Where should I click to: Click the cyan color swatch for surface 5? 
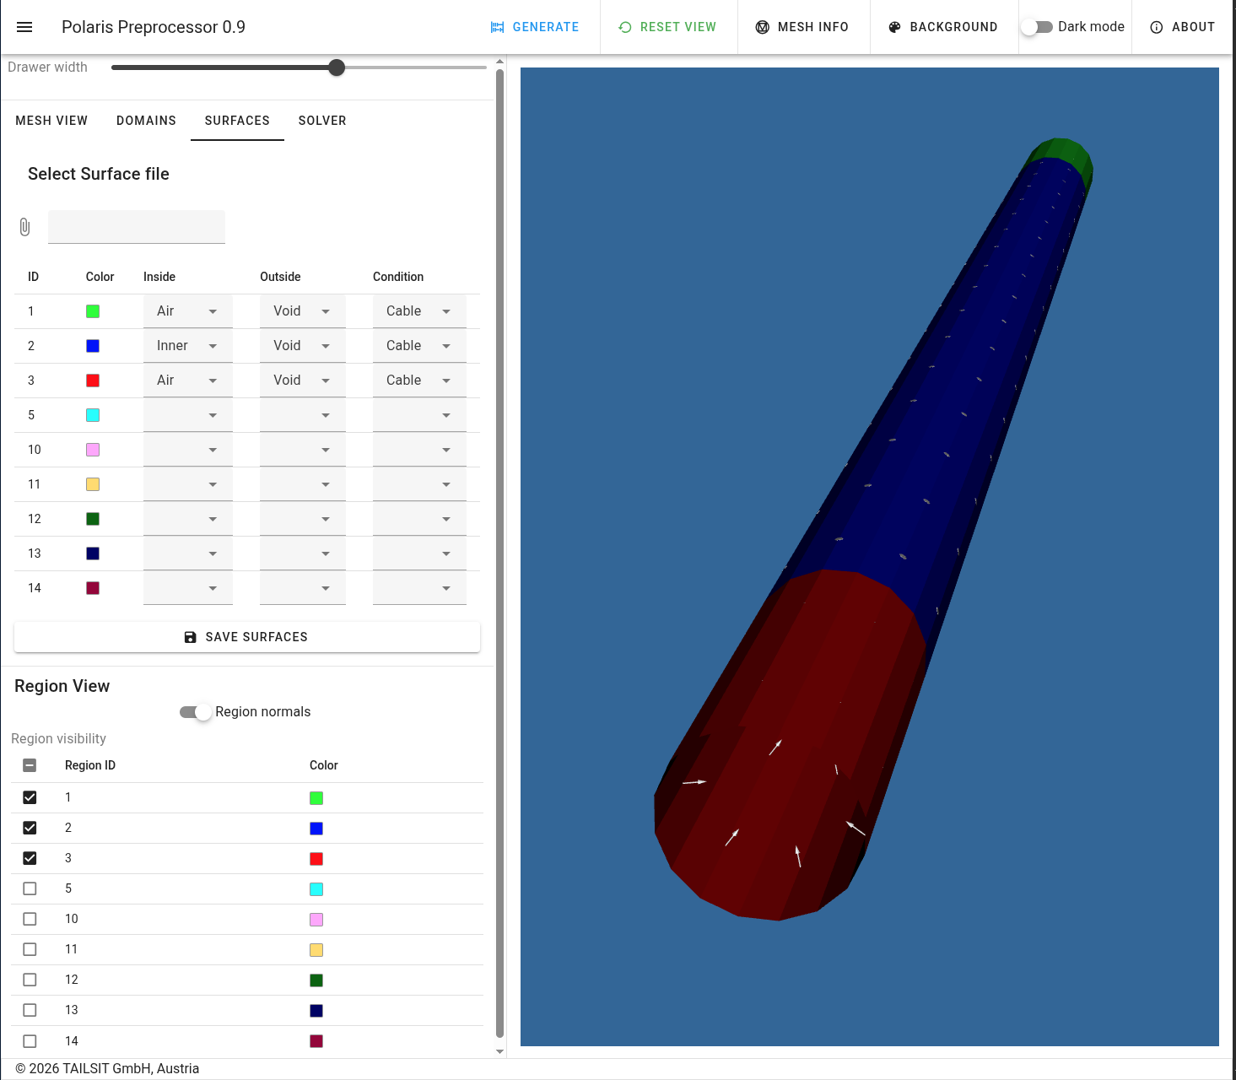coord(93,415)
